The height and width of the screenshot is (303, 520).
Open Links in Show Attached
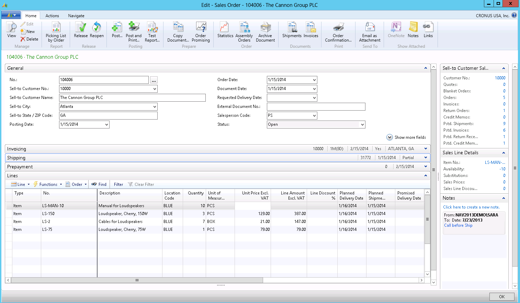click(x=428, y=30)
